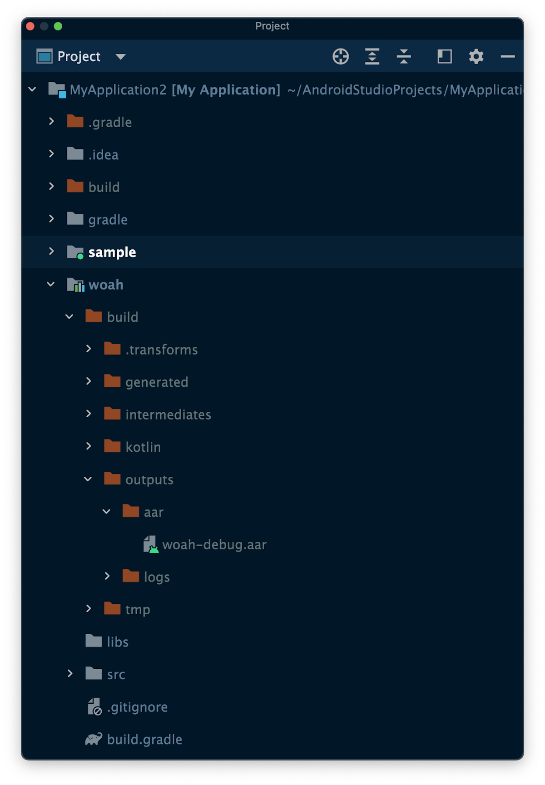Collapse the build folder under woah

point(69,316)
